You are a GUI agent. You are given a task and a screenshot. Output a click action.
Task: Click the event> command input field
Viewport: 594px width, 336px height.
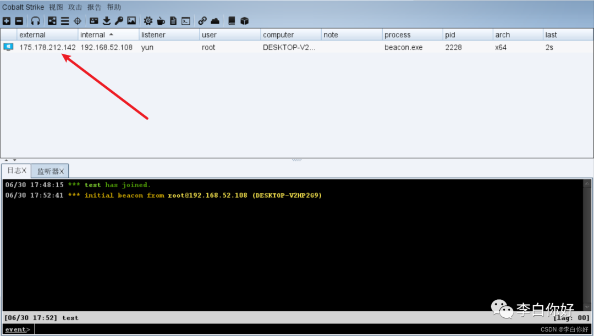312,329
